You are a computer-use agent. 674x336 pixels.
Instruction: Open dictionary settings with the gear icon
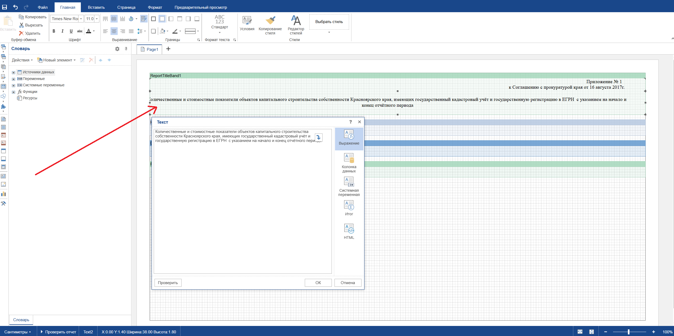tap(117, 49)
